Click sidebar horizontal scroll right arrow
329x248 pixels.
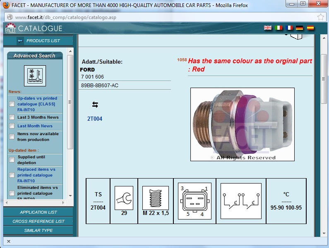(x=63, y=203)
